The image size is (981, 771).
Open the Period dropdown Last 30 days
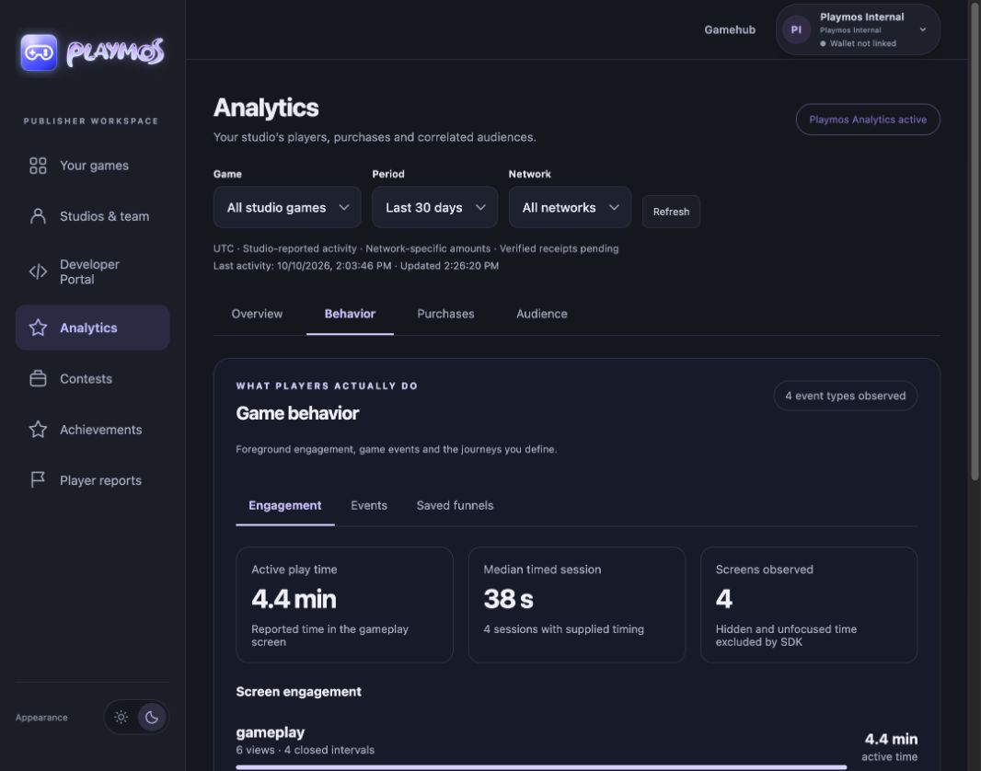(x=434, y=207)
